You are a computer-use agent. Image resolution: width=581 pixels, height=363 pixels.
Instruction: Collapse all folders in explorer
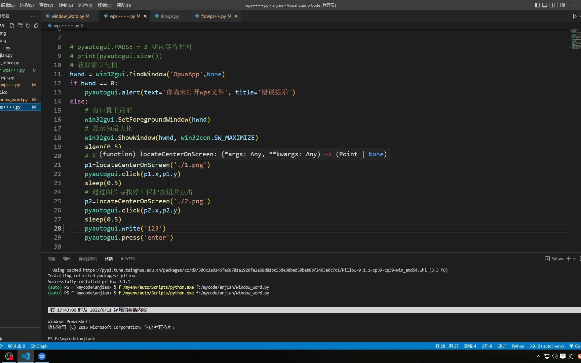[36, 26]
